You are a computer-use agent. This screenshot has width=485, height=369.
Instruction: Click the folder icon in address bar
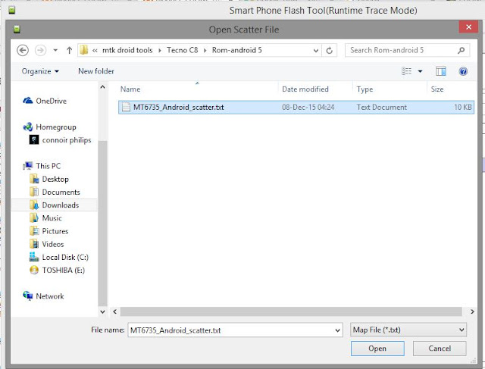(x=84, y=50)
